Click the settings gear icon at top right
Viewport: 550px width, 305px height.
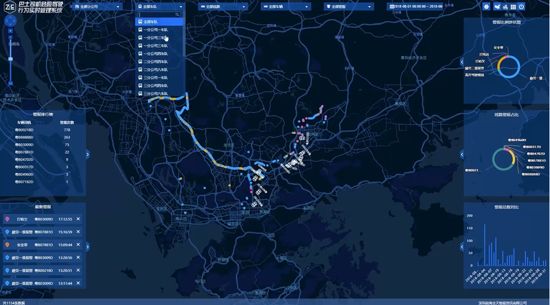pos(486,7)
